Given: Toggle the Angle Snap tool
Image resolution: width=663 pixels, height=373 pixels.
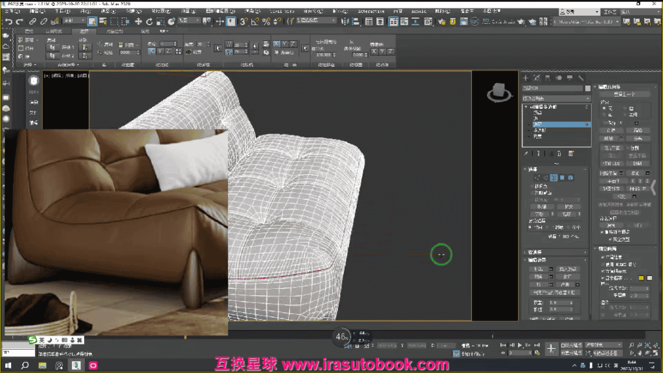Looking at the screenshot, I should (255, 21).
